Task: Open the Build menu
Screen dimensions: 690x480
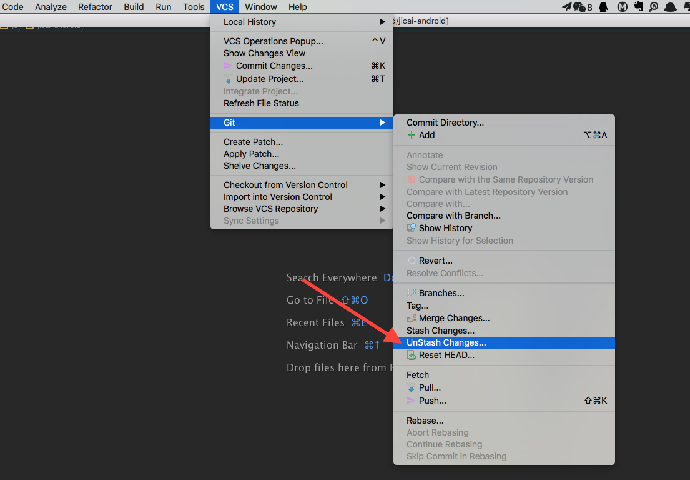Action: (134, 7)
